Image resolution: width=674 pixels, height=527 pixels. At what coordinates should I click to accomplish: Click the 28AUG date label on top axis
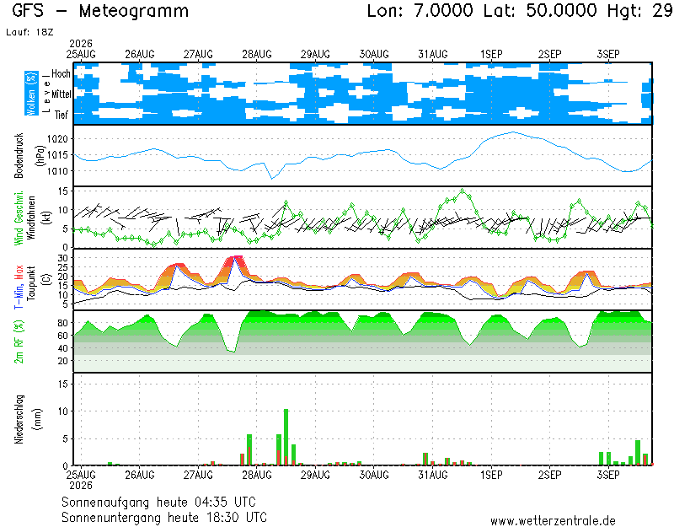(x=257, y=54)
